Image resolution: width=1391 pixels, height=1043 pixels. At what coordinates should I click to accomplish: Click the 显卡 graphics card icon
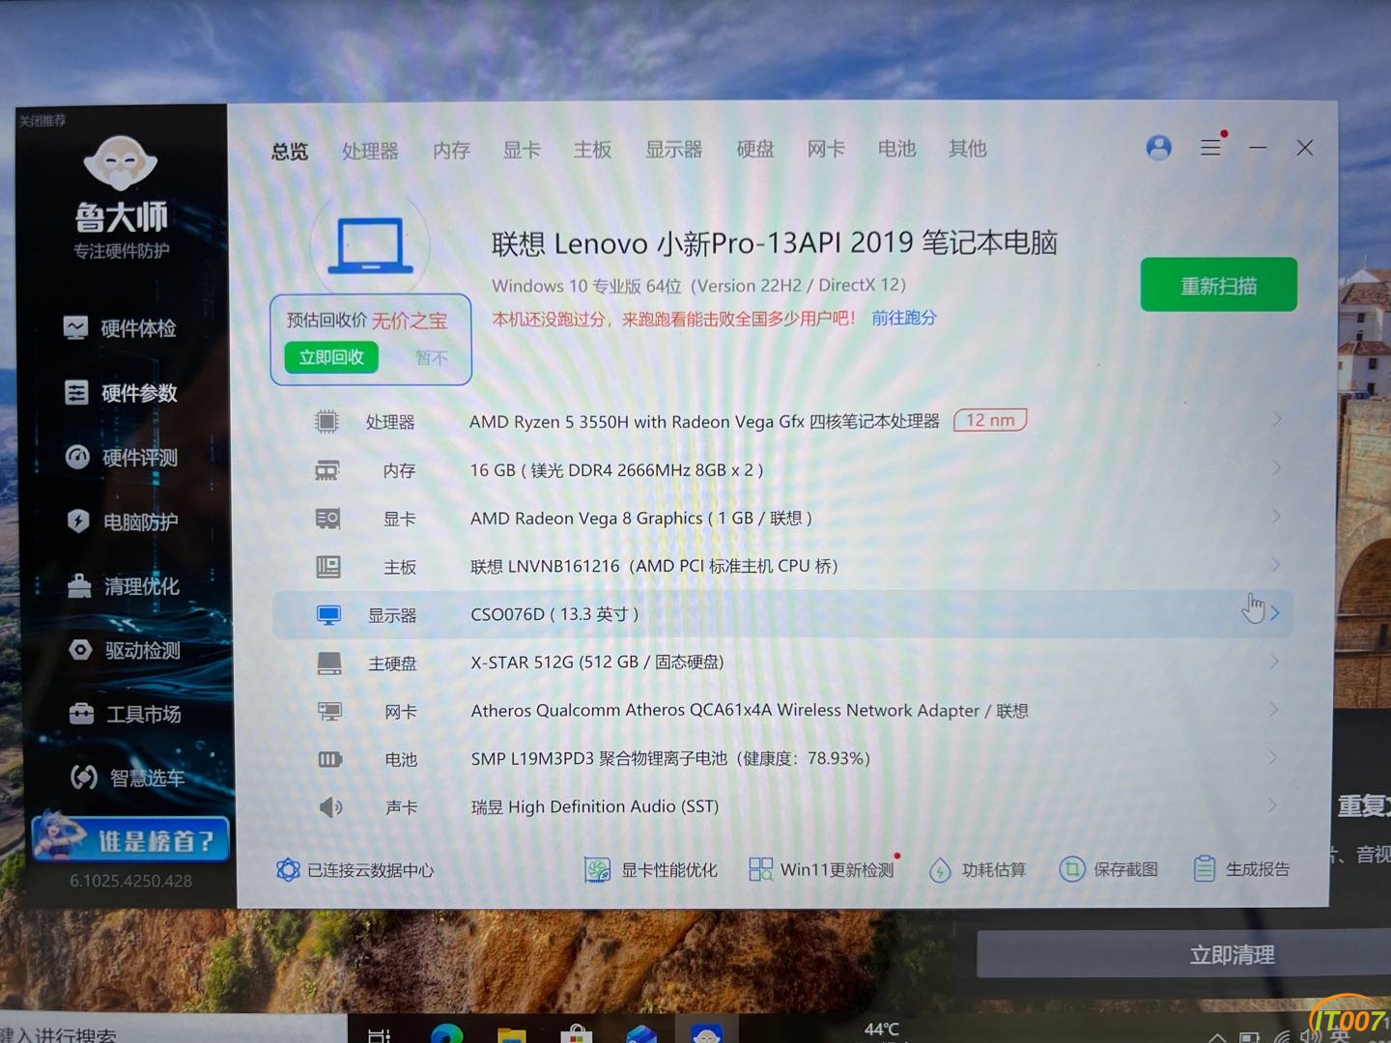click(x=327, y=519)
